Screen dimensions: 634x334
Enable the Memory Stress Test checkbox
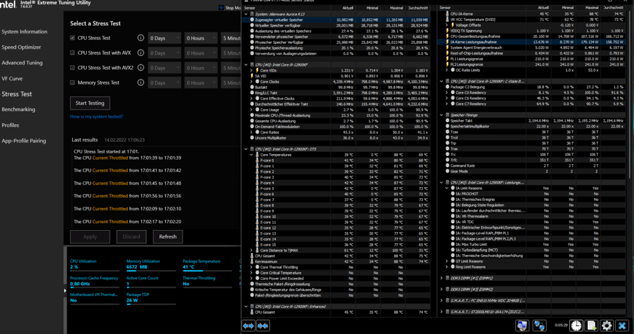pos(73,82)
